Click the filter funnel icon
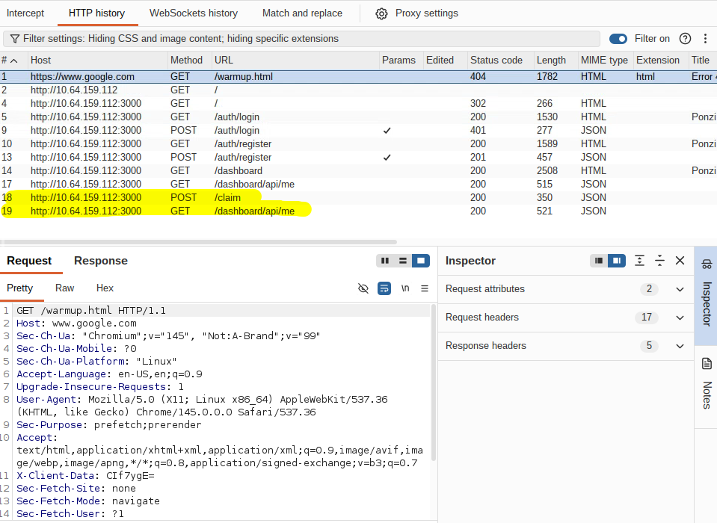 pyautogui.click(x=15, y=39)
